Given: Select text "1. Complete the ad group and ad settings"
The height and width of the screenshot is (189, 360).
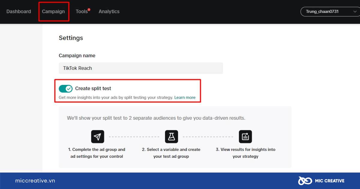Looking at the screenshot, I should [97, 153].
